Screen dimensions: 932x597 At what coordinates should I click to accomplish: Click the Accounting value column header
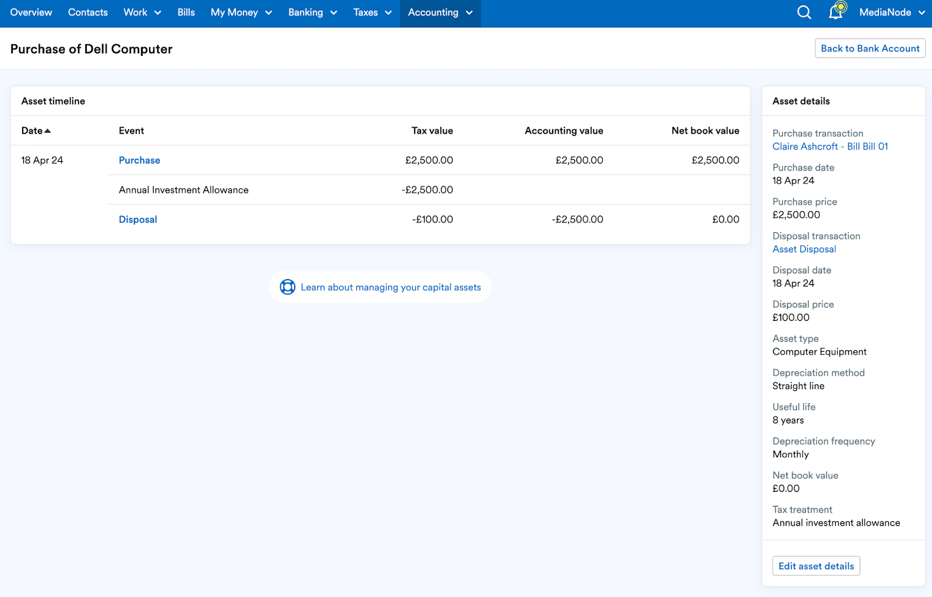point(564,131)
